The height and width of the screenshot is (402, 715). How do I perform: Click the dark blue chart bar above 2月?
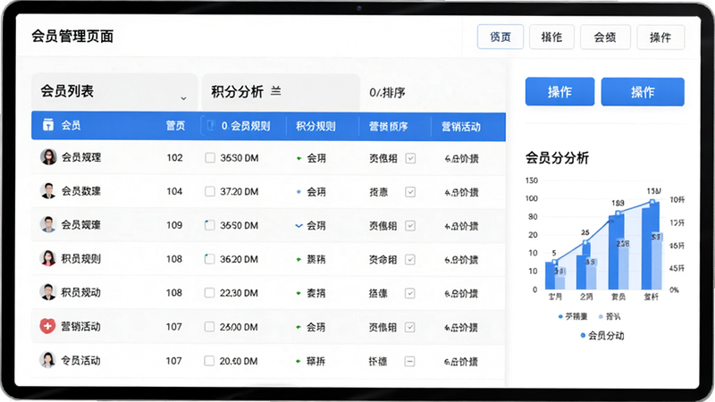[x=583, y=265]
